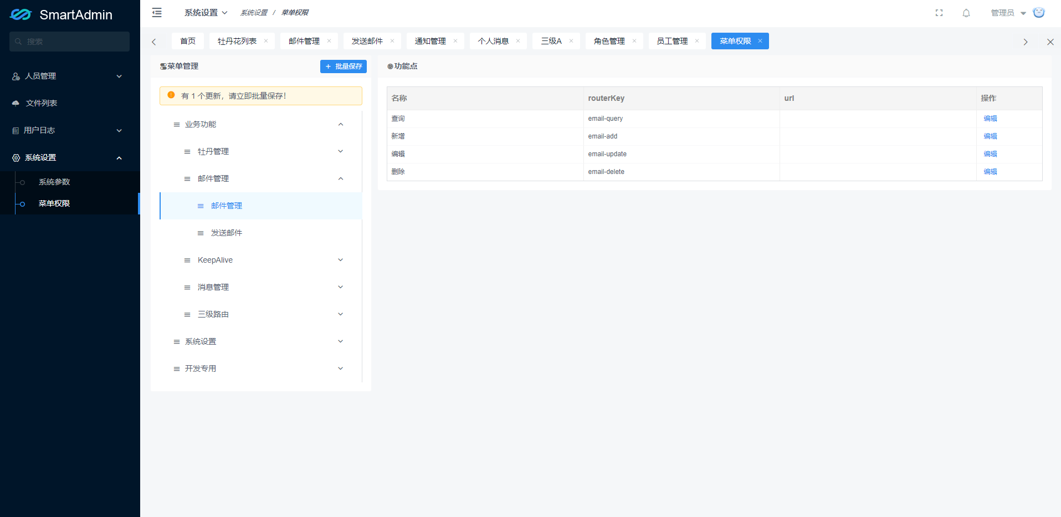Viewport: 1061px width, 517px height.
Task: Click the 用户日志 sidebar icon
Action: point(16,131)
